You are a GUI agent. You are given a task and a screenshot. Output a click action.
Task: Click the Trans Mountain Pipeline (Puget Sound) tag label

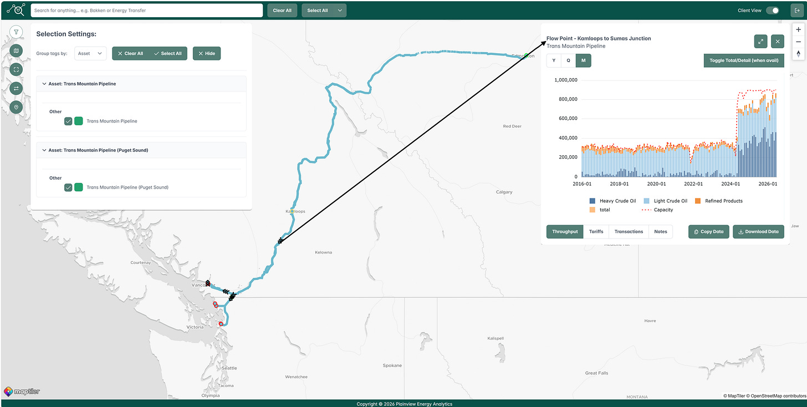point(127,187)
